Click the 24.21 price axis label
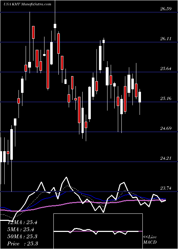The image size is (178, 249). click(166, 158)
